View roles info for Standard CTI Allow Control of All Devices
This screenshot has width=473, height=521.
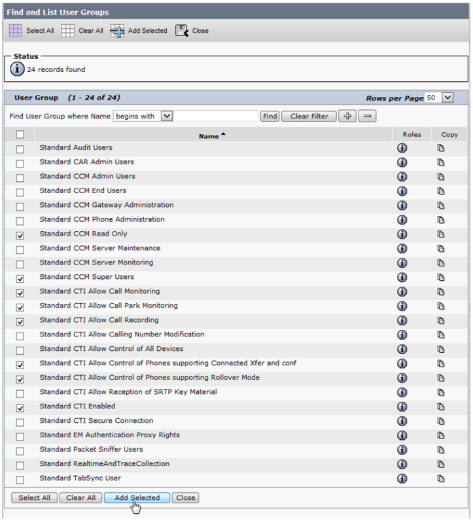tap(402, 350)
